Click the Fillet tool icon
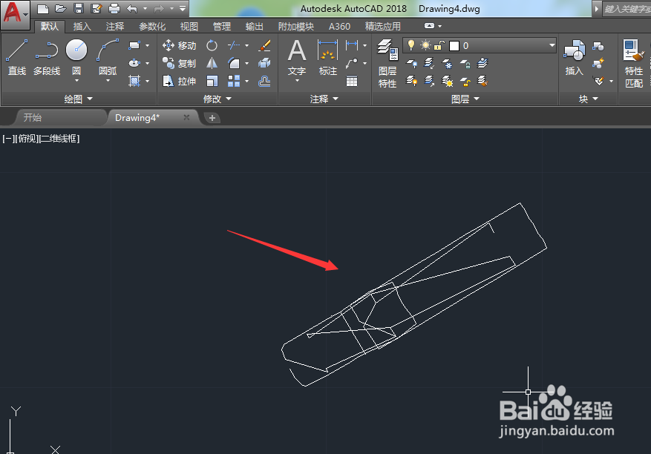This screenshot has height=454, width=651. pos(234,63)
